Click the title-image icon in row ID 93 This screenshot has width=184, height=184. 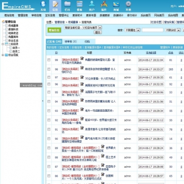click(x=82, y=109)
